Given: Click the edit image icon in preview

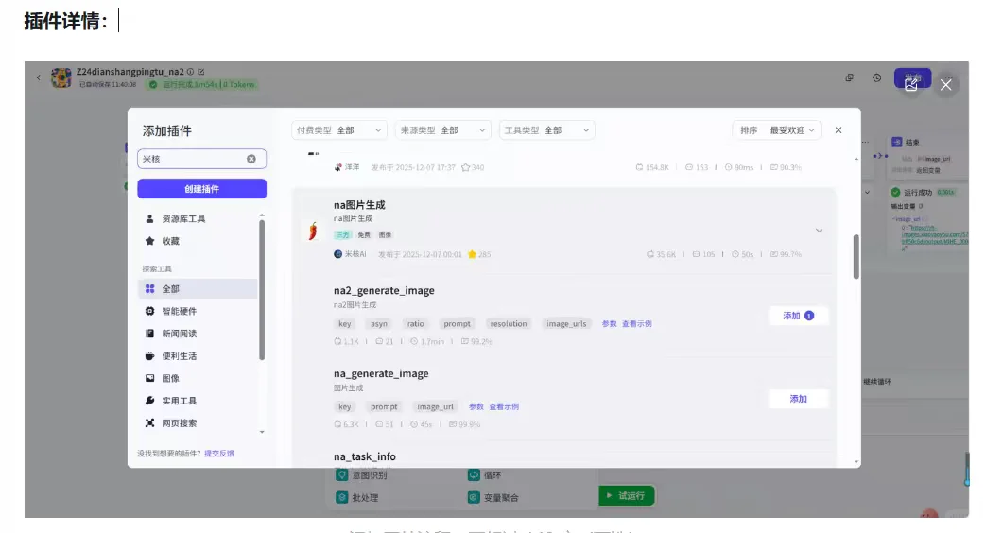Looking at the screenshot, I should pos(911,84).
